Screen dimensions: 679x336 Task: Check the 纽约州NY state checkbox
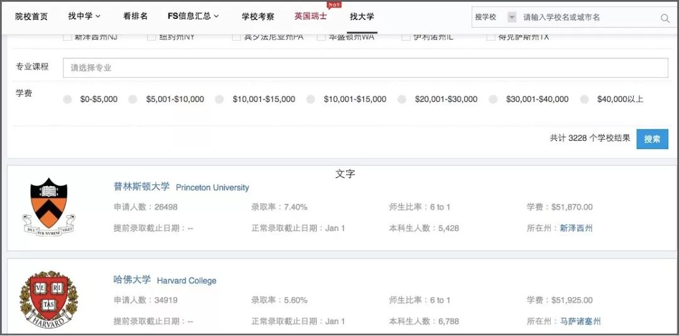pos(152,37)
